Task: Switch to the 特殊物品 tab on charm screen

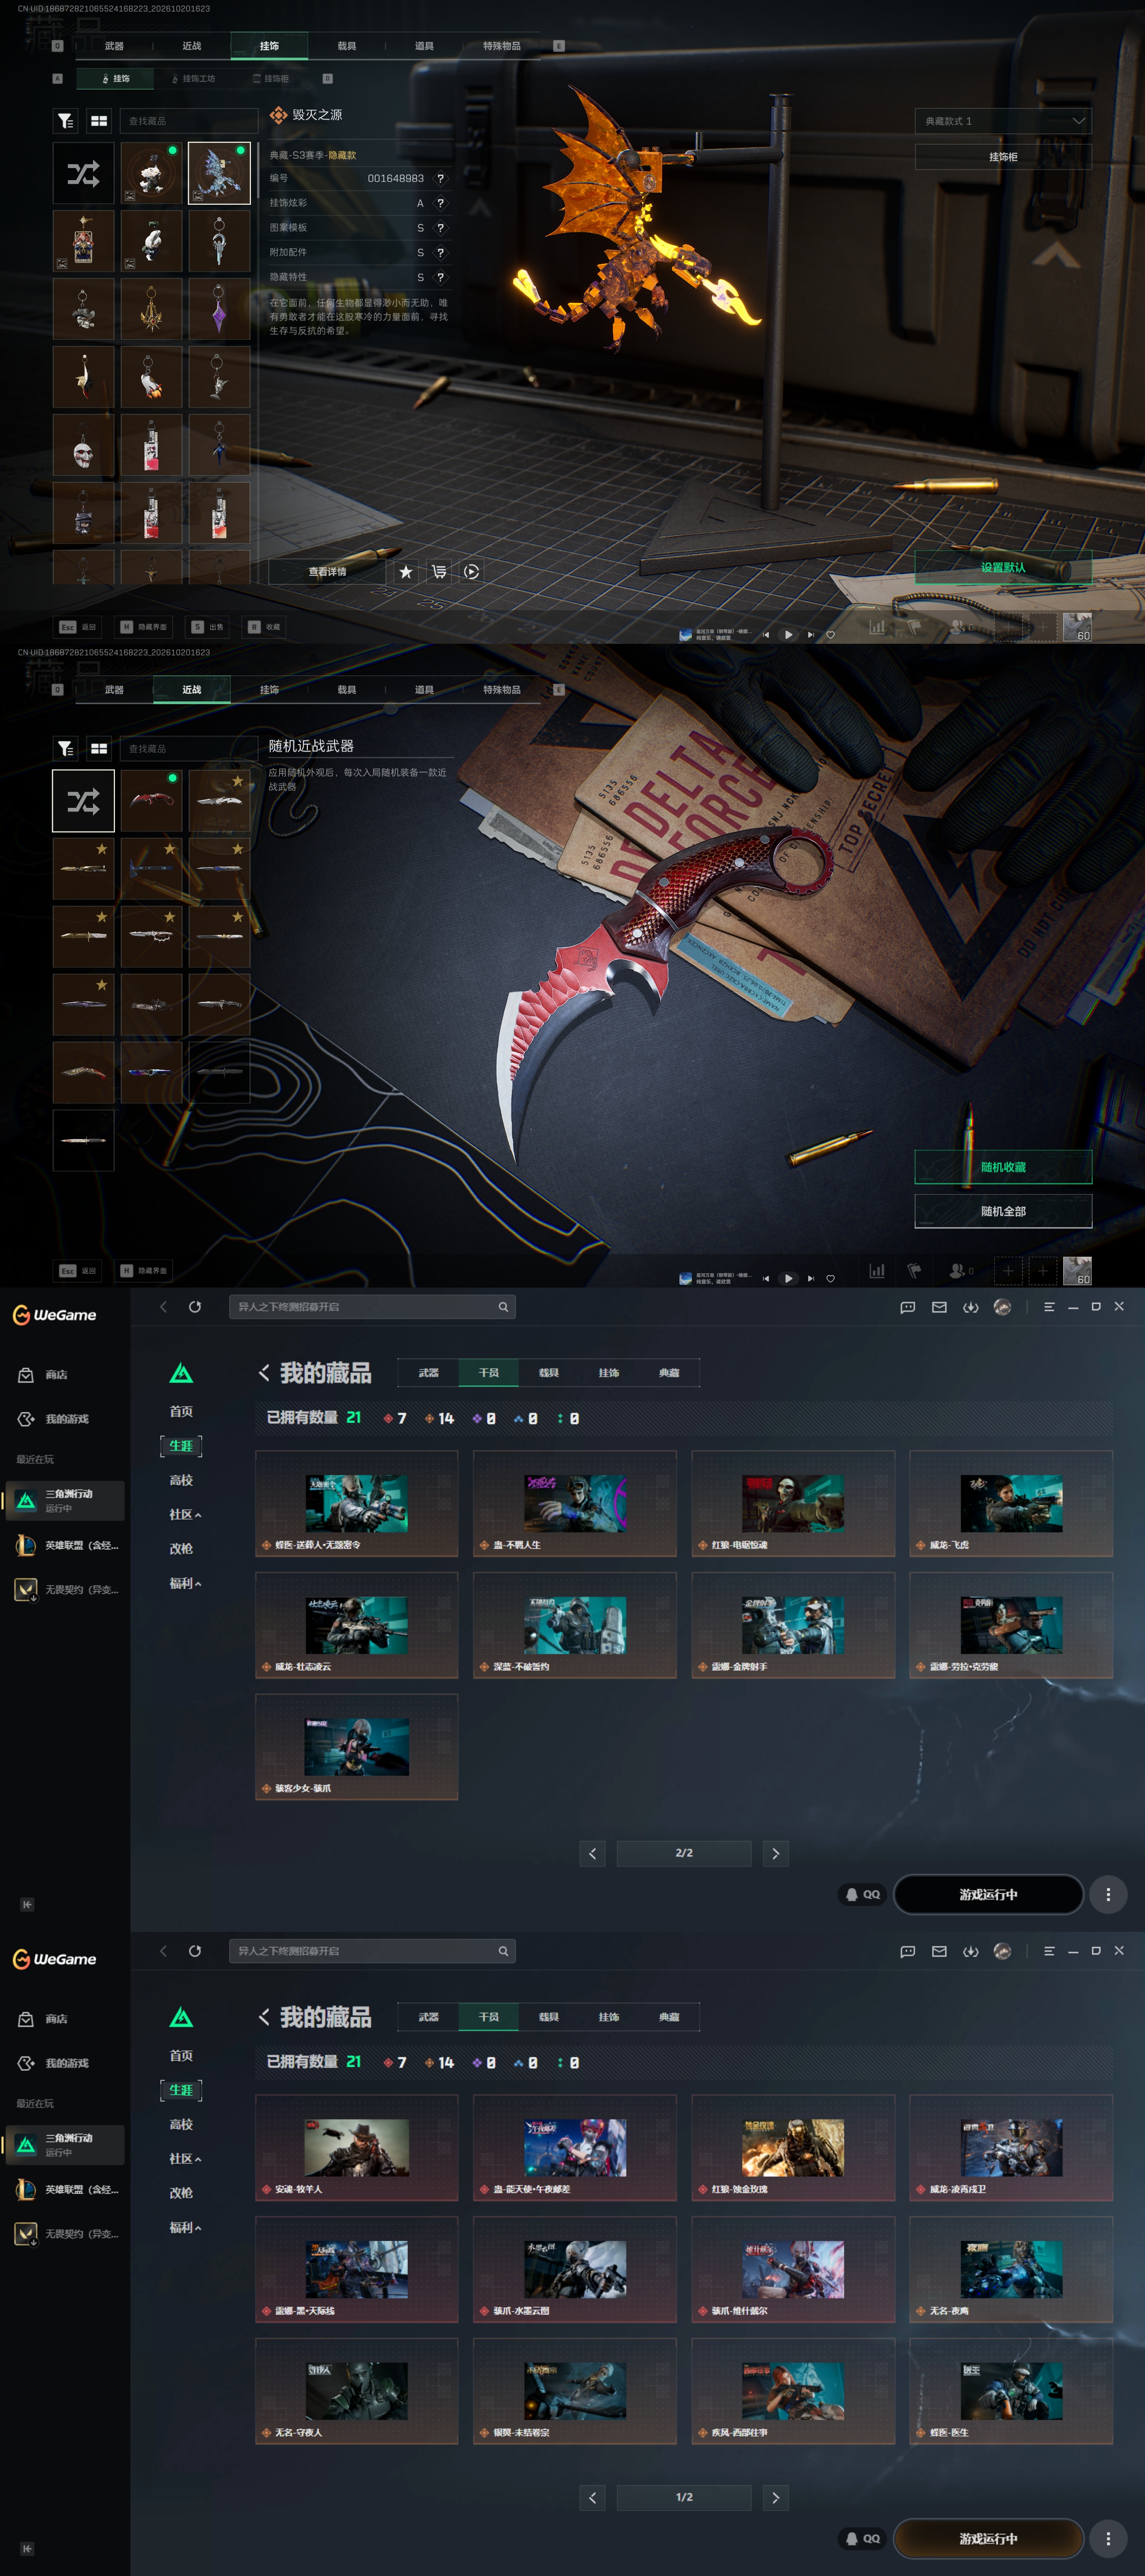Action: pos(501,46)
